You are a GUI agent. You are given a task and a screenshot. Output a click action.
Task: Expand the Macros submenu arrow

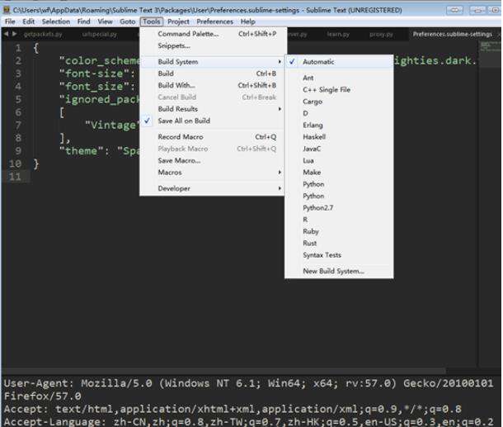tap(280, 173)
